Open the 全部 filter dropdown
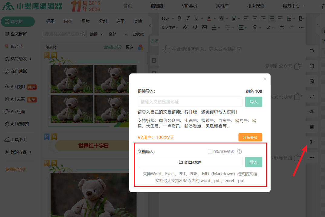The width and height of the screenshot is (325, 217). click(x=118, y=34)
